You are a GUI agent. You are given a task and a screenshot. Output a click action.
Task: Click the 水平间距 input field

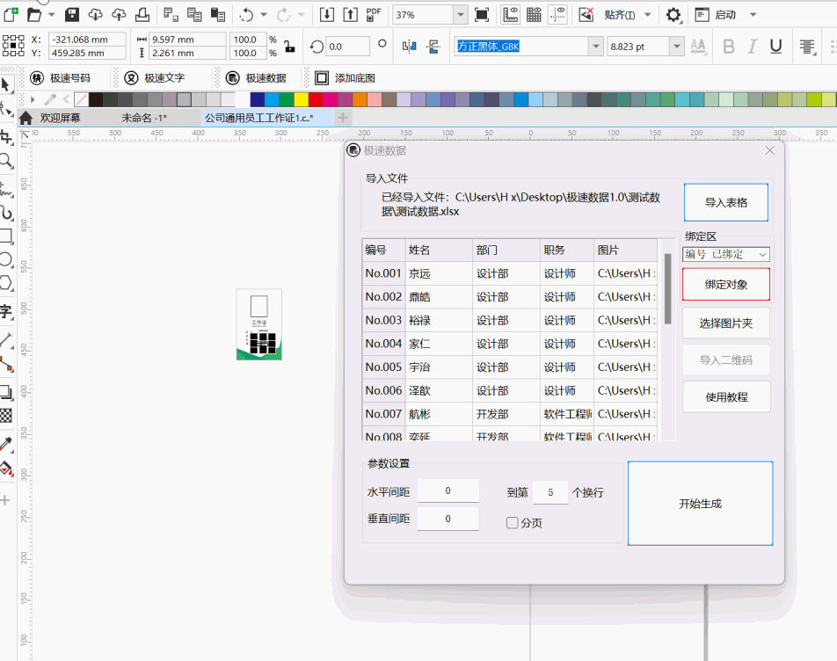coord(448,490)
